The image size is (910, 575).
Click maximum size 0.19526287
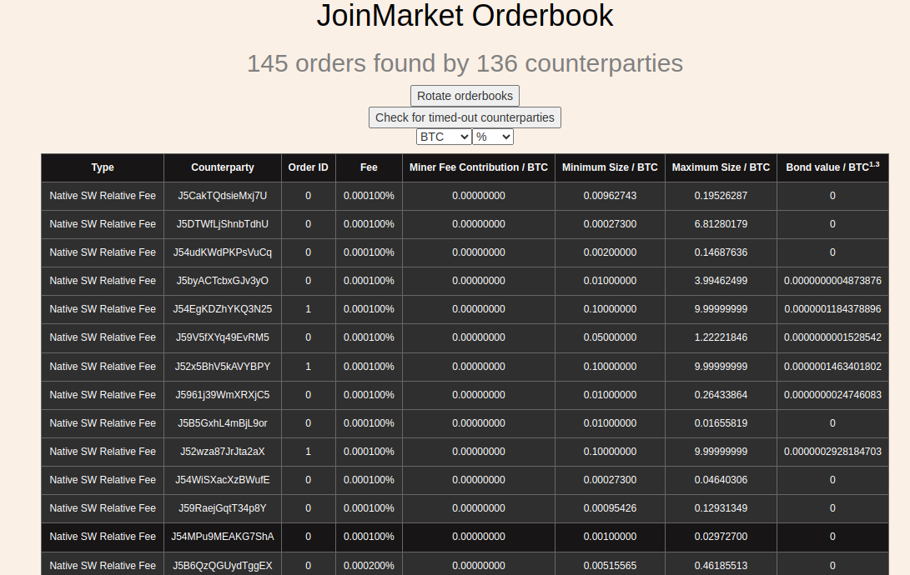(721, 196)
